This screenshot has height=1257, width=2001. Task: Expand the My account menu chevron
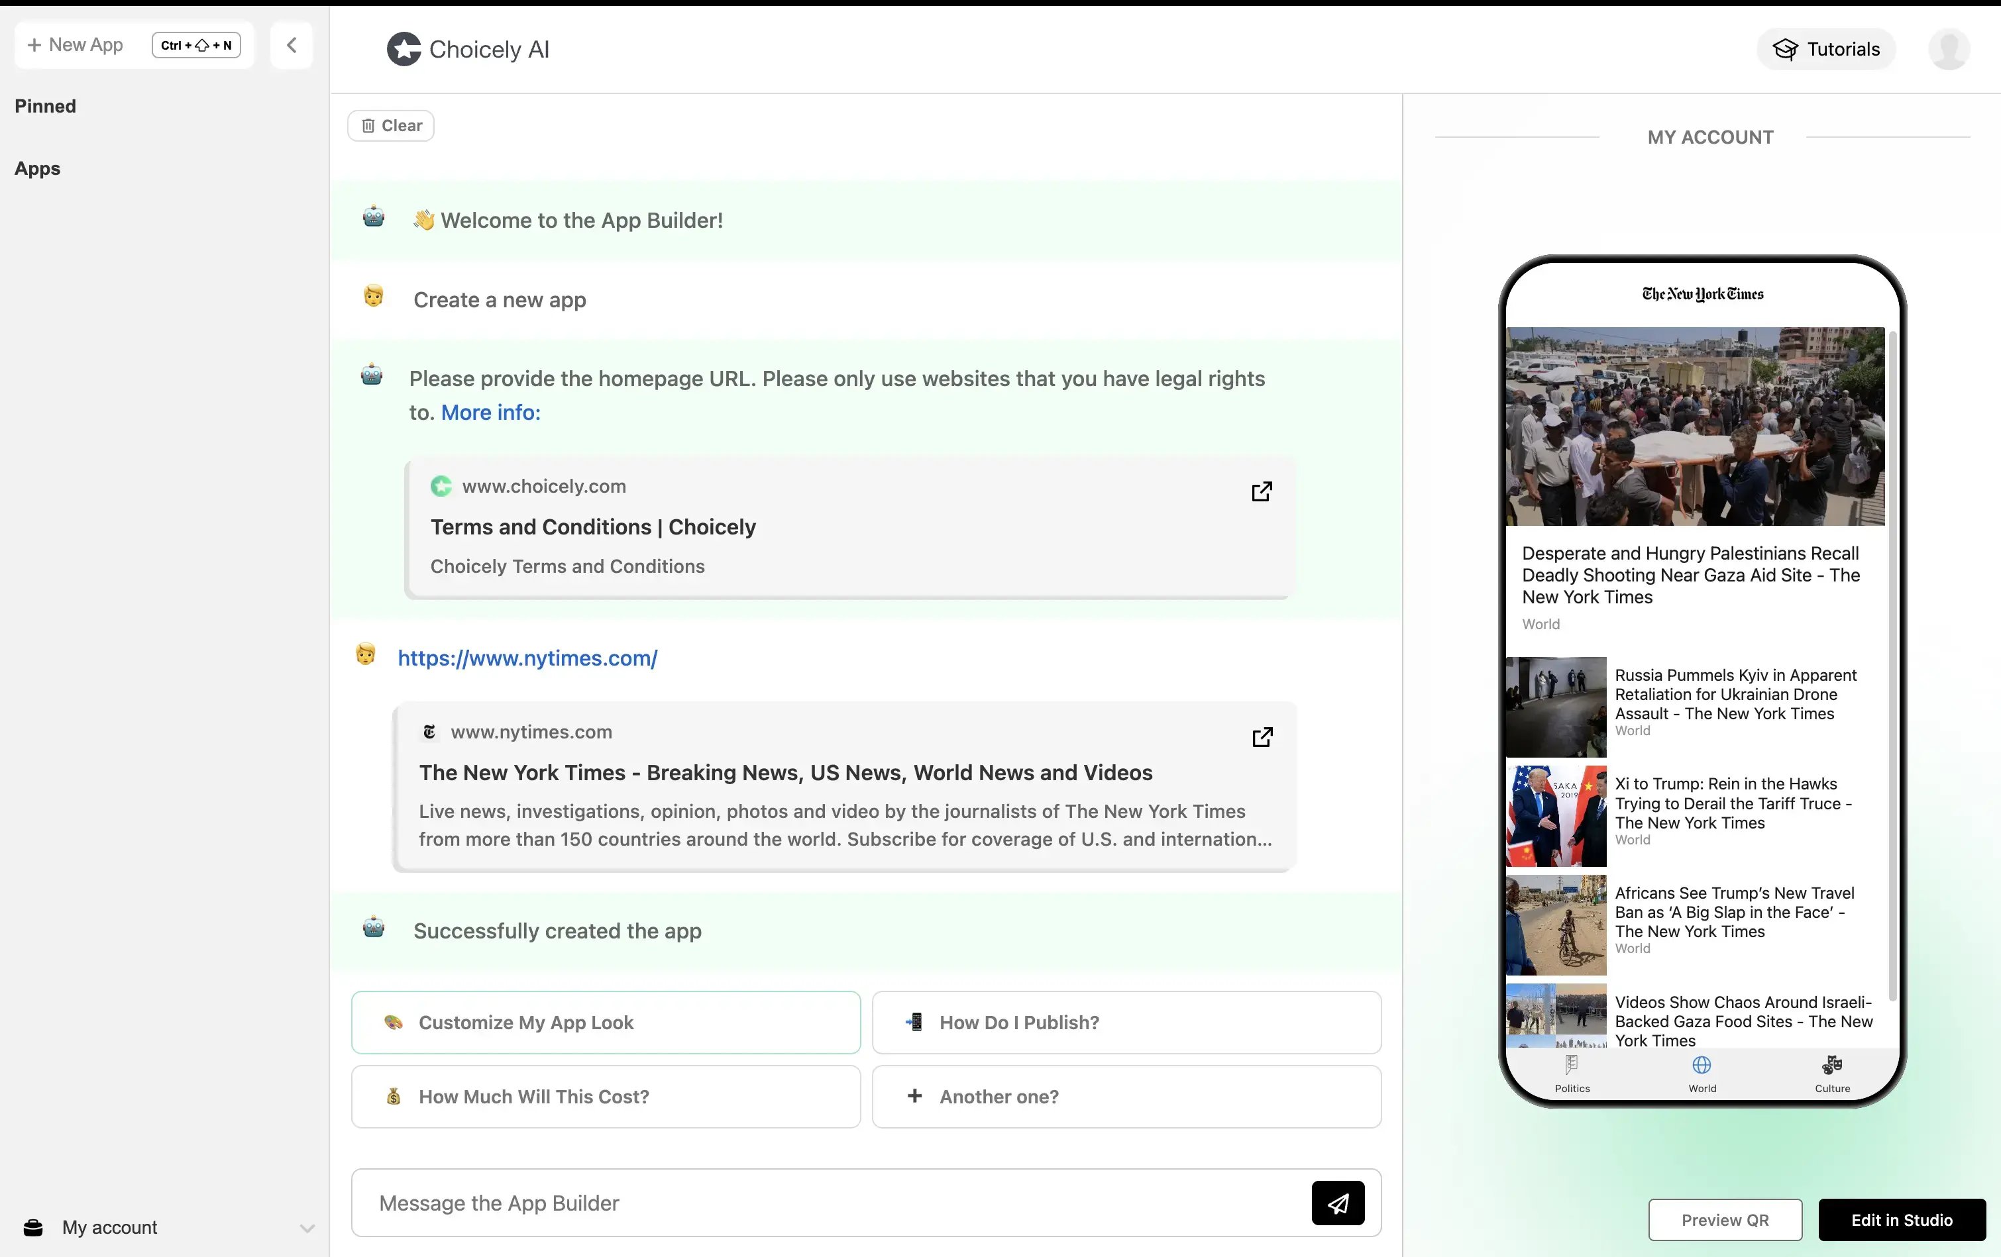(307, 1228)
